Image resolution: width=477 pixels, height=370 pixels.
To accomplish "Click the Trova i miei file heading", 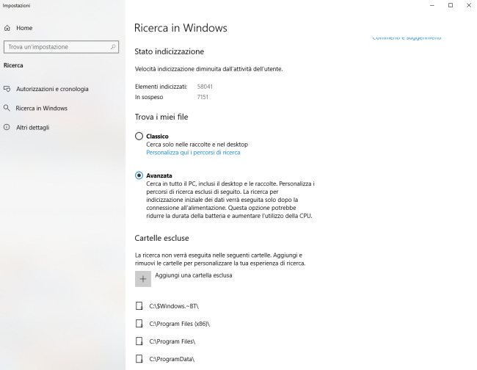I will pyautogui.click(x=161, y=117).
